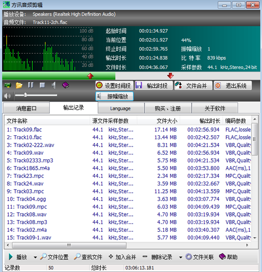The width and height of the screenshot is (262, 272).
Task: Click the 编码参数 column header
Action: [237, 121]
